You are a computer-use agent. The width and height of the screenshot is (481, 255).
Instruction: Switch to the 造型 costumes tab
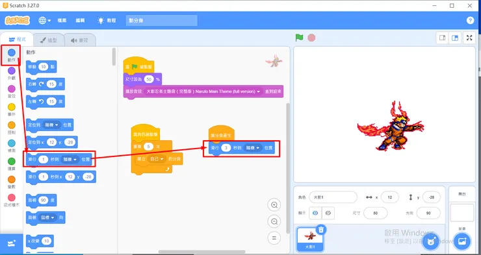49,40
